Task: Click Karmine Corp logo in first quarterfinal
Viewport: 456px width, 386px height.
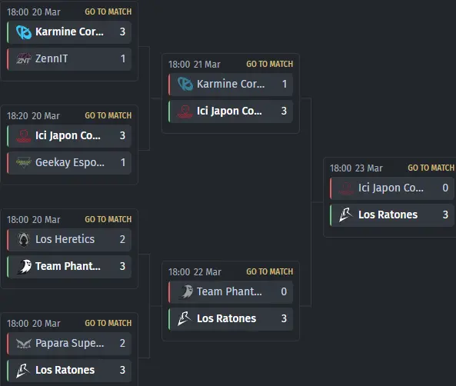Action: pos(24,32)
